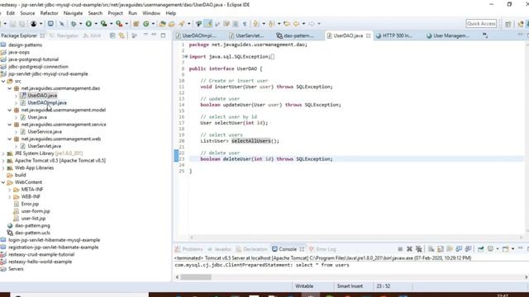Click the Java EE perspective icon
This screenshot has height=297, width=529.
click(x=521, y=24)
